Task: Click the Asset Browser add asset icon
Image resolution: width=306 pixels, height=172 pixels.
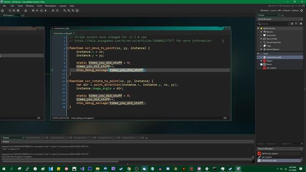Action: [x=292, y=23]
